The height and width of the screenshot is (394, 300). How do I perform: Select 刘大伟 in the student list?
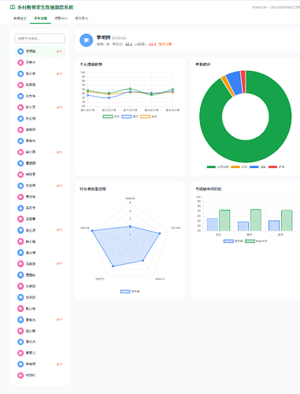coord(40,96)
